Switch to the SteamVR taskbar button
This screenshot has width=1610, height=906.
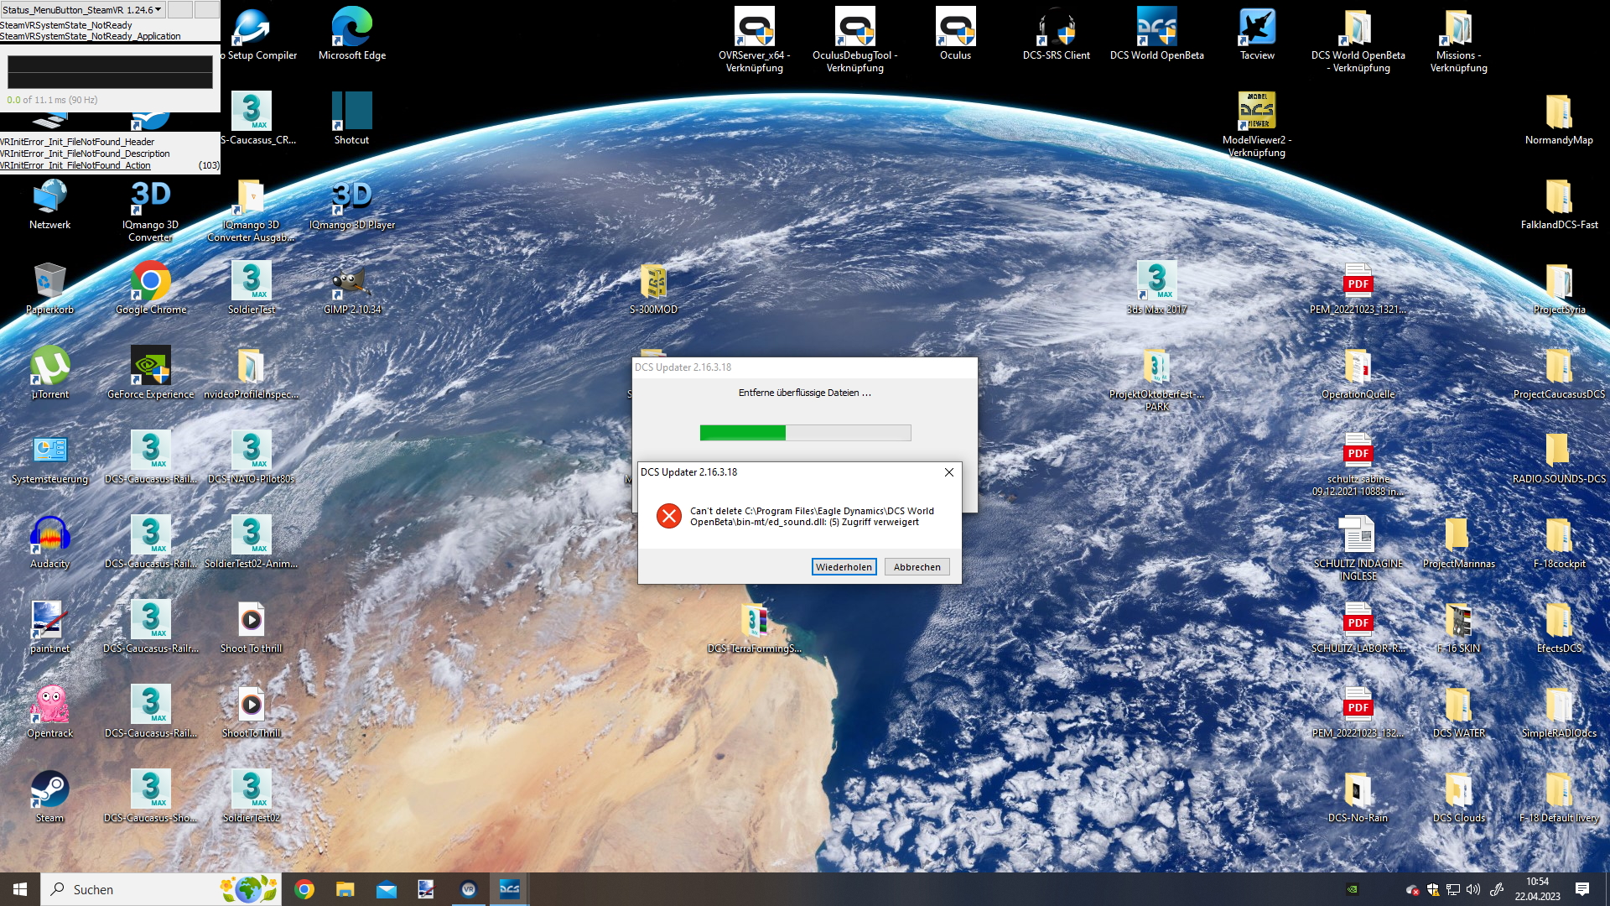tap(468, 889)
